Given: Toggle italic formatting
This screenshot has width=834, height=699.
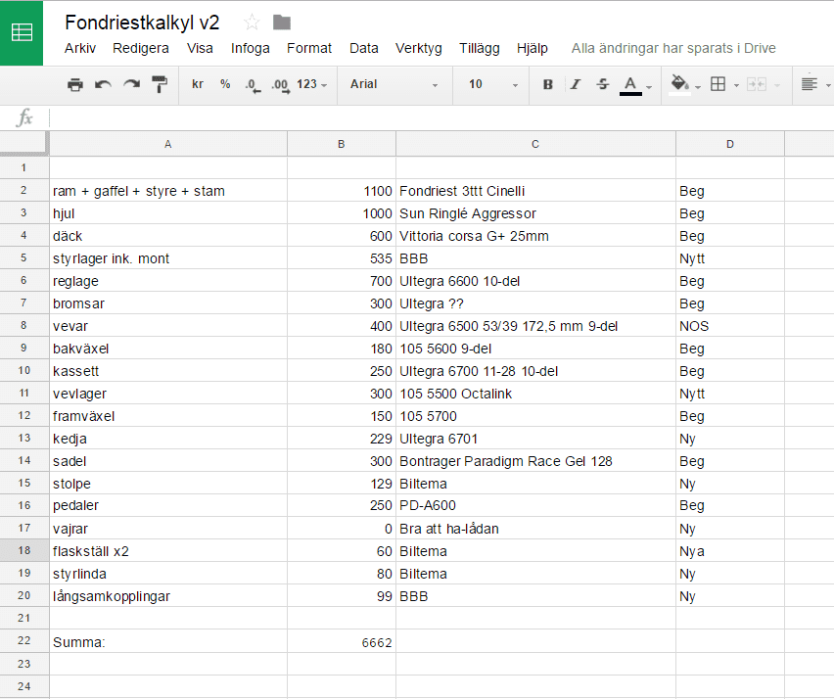Looking at the screenshot, I should click(576, 84).
